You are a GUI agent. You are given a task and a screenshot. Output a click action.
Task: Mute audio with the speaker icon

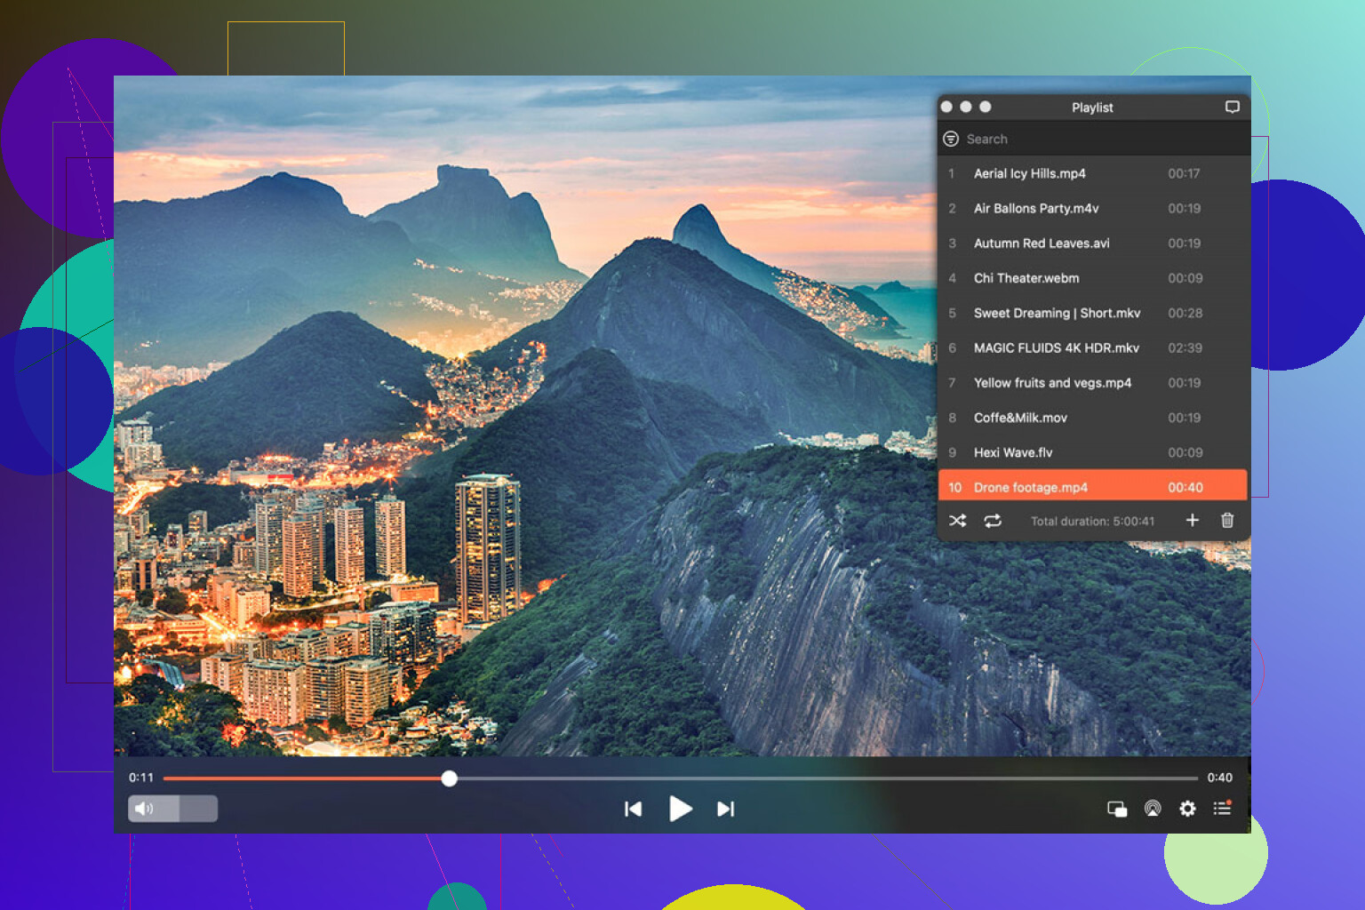[x=144, y=809]
